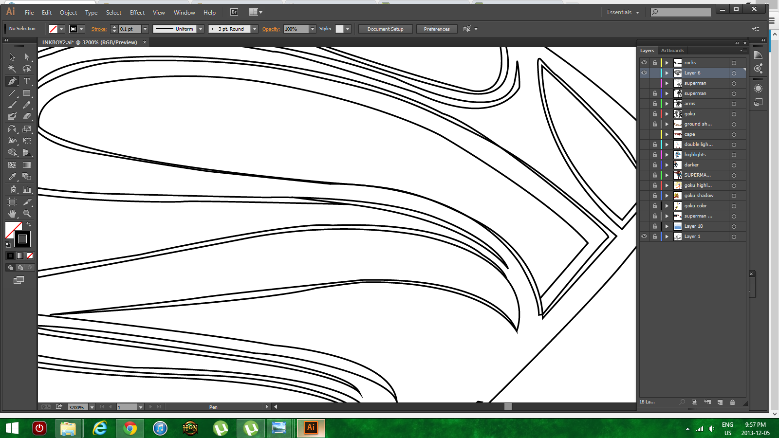The width and height of the screenshot is (779, 438).
Task: Switch to the Artboards tab
Action: [x=672, y=50]
